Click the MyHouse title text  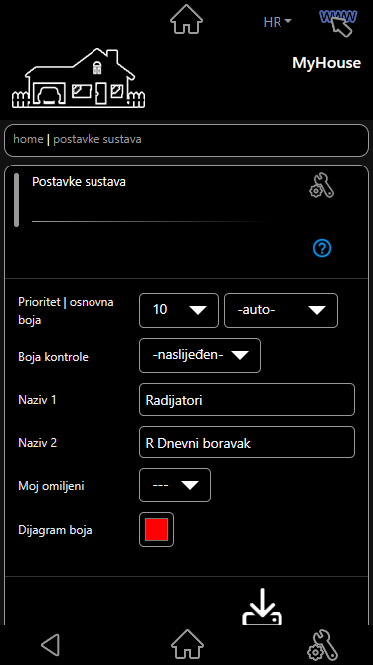click(327, 63)
